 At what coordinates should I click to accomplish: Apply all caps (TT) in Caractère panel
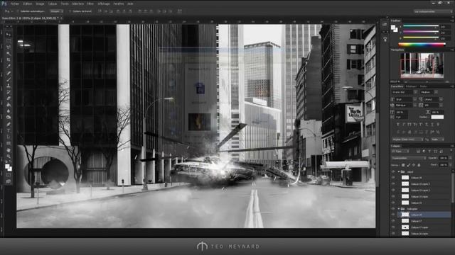point(409,125)
